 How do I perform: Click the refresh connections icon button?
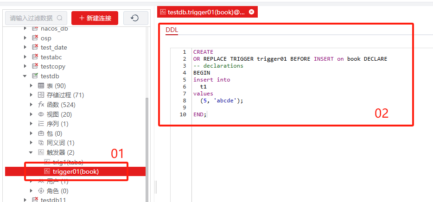point(135,18)
